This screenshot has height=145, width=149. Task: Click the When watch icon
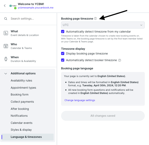6,59
